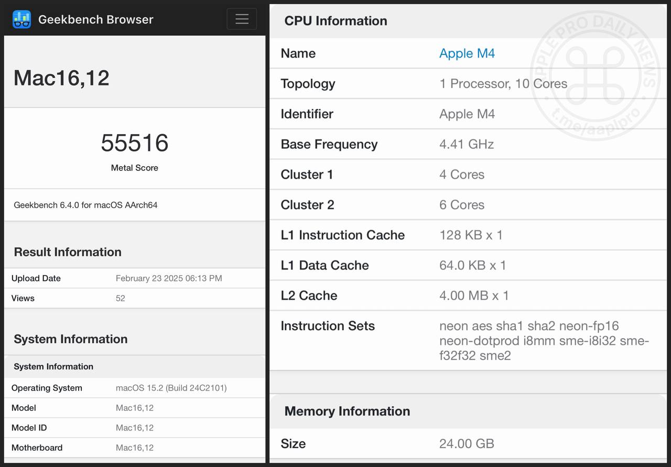Click the 55516 Metal score value

click(x=135, y=143)
